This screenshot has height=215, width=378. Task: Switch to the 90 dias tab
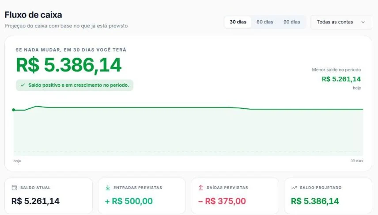point(292,22)
